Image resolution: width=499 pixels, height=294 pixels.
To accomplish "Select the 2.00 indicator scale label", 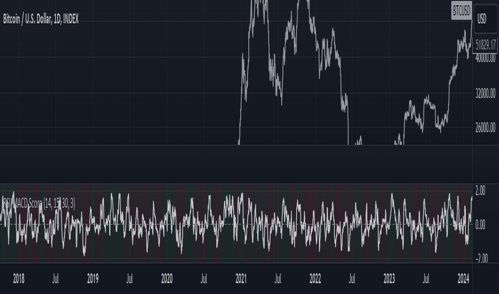I will tap(480, 191).
